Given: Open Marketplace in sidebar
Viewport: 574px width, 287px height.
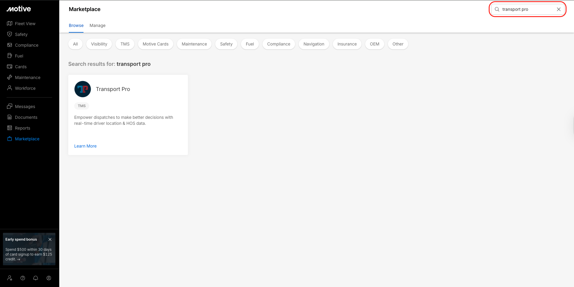Looking at the screenshot, I should 27,139.
